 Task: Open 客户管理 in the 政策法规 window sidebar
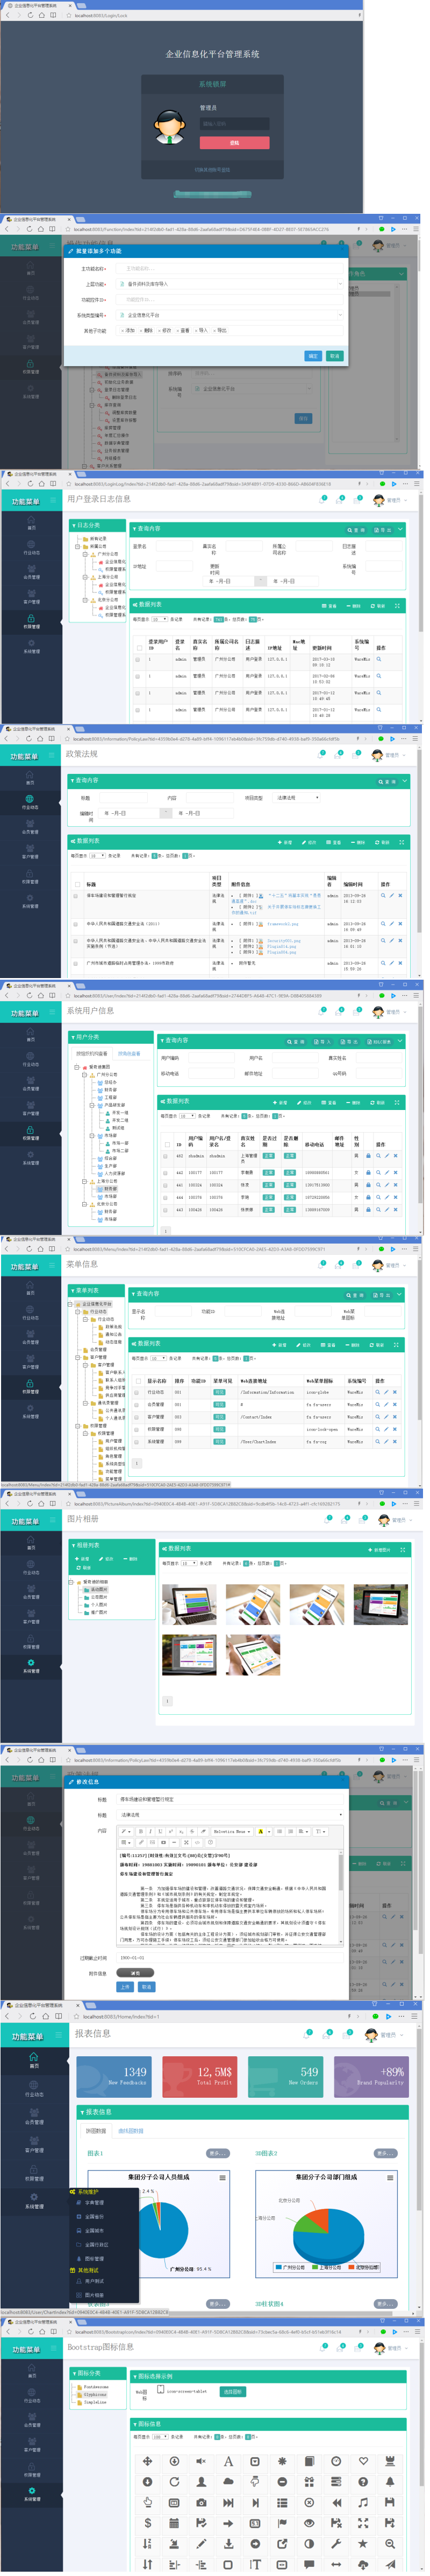pyautogui.click(x=31, y=852)
